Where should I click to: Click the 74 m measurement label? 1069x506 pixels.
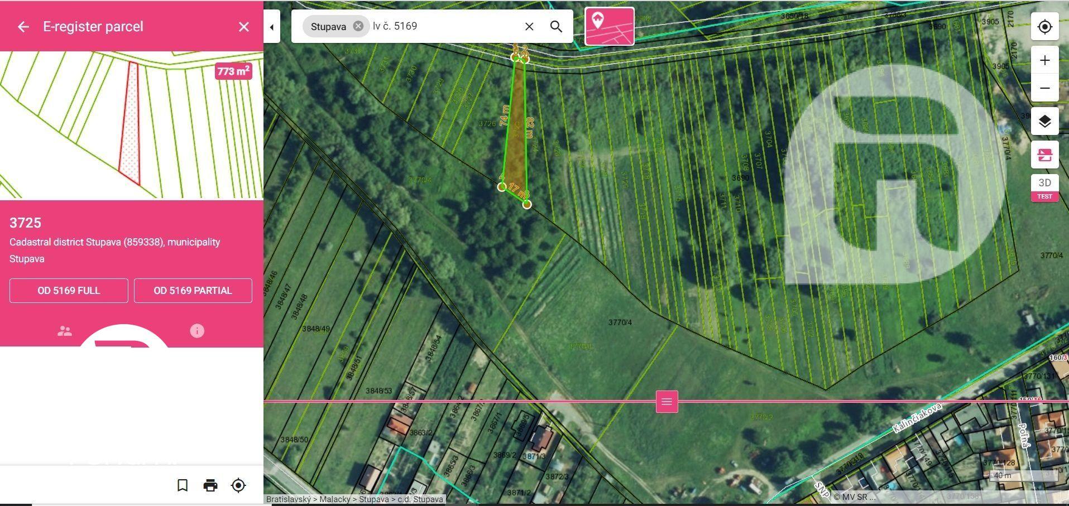click(x=505, y=115)
